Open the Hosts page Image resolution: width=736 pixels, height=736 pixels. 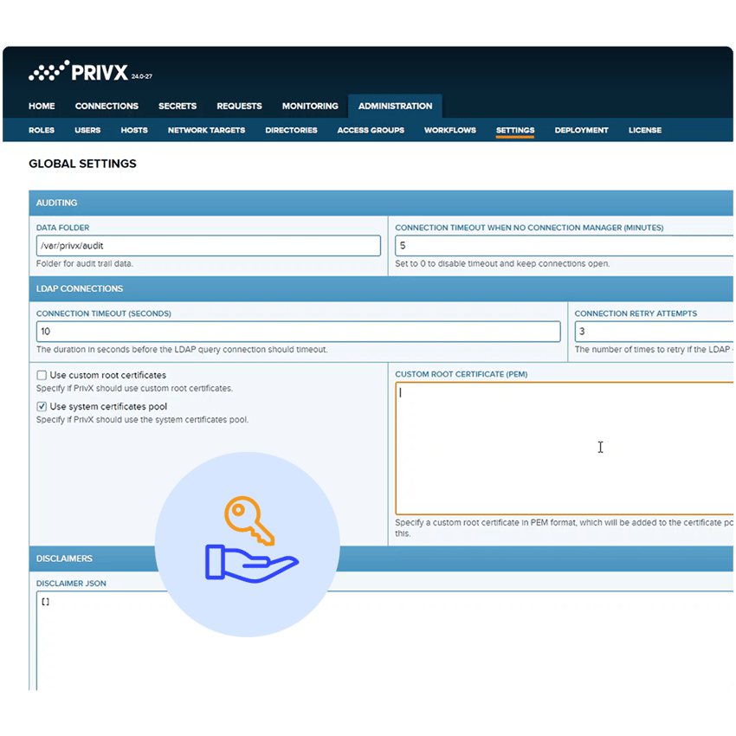tap(134, 130)
